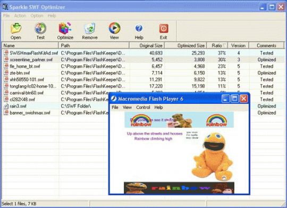This screenshot has width=287, height=208.
Task: Click Flash Player title bar logo icon
Action: [x=114, y=99]
